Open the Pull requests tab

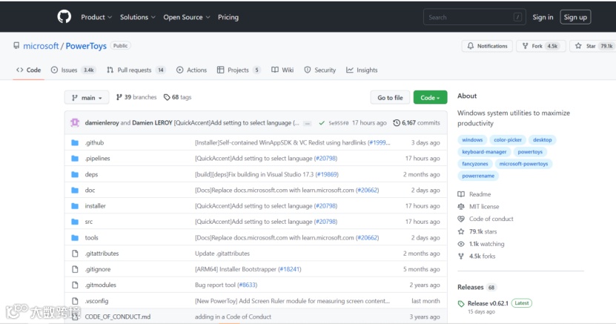coord(136,70)
